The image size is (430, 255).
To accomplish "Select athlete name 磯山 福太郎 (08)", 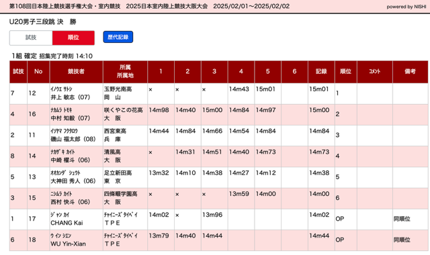I will tap(73, 139).
